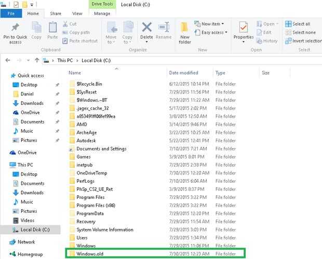Click the Drive Tools contextual tab

click(102, 4)
